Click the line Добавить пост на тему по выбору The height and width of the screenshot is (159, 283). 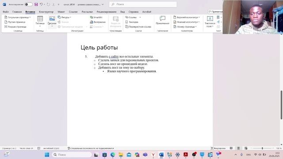point(121,68)
